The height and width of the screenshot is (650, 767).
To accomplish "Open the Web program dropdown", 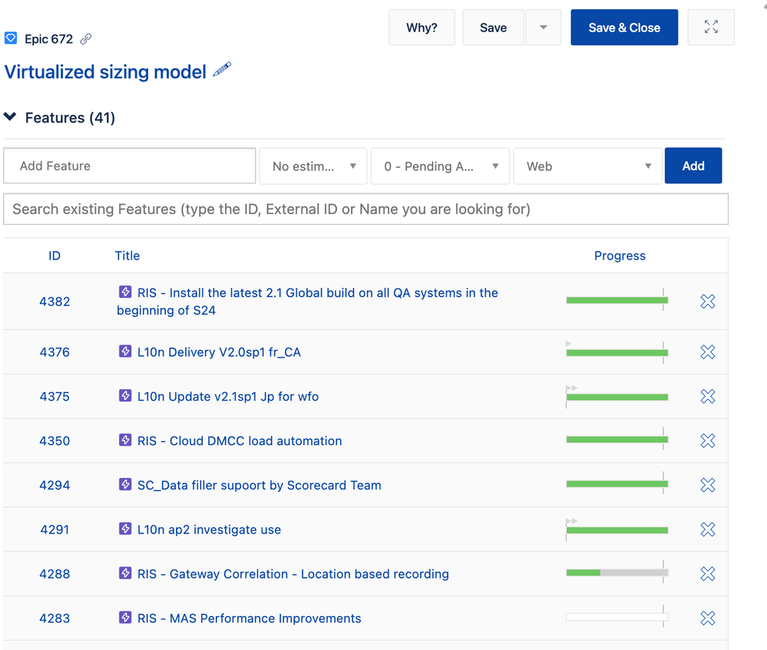I will coord(587,166).
